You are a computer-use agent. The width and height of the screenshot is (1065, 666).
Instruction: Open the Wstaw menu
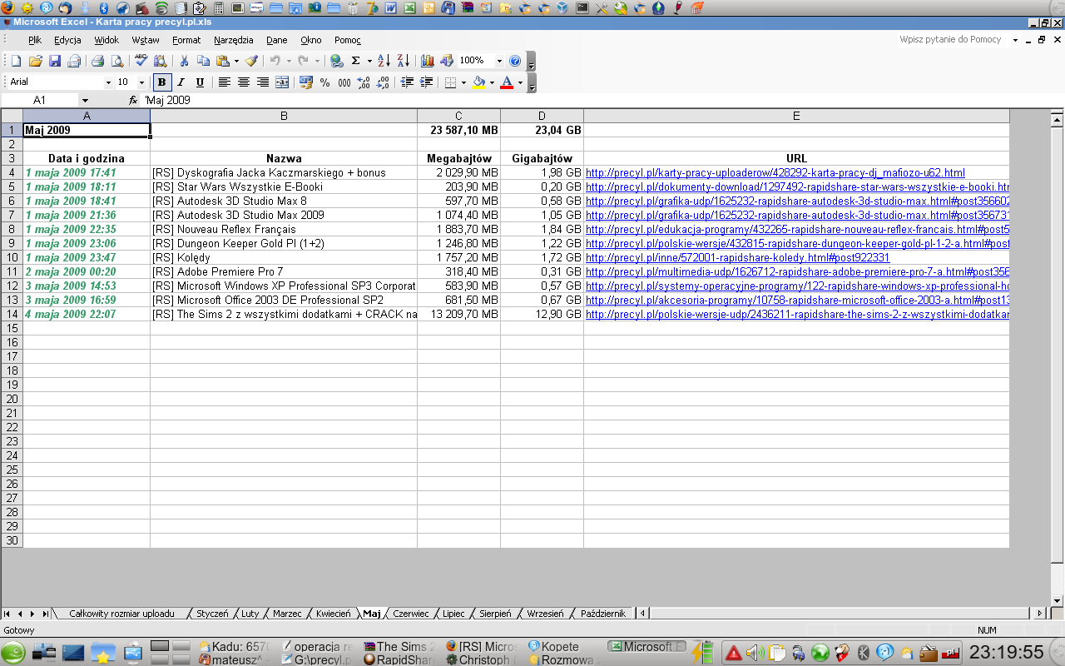click(146, 40)
